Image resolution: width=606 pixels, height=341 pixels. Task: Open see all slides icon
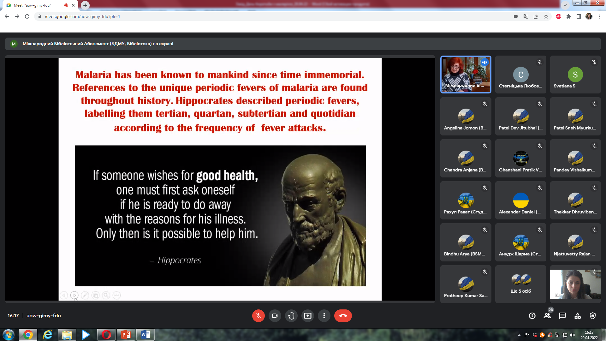95,295
